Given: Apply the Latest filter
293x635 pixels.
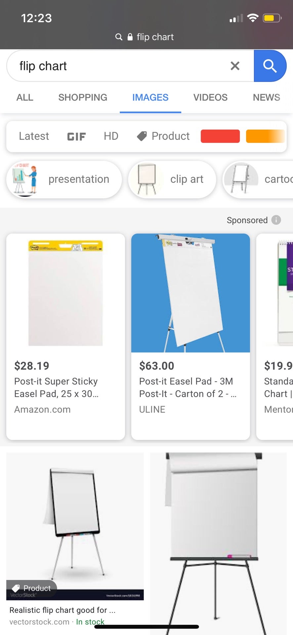Looking at the screenshot, I should pyautogui.click(x=34, y=136).
